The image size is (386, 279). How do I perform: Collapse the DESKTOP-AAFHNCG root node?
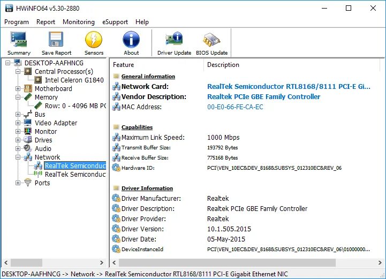8,63
